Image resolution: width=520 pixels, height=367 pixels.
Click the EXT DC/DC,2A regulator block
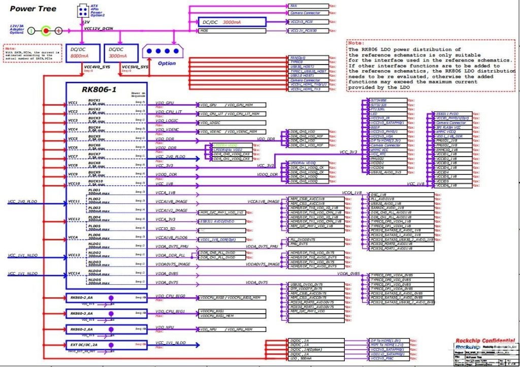(x=107, y=345)
